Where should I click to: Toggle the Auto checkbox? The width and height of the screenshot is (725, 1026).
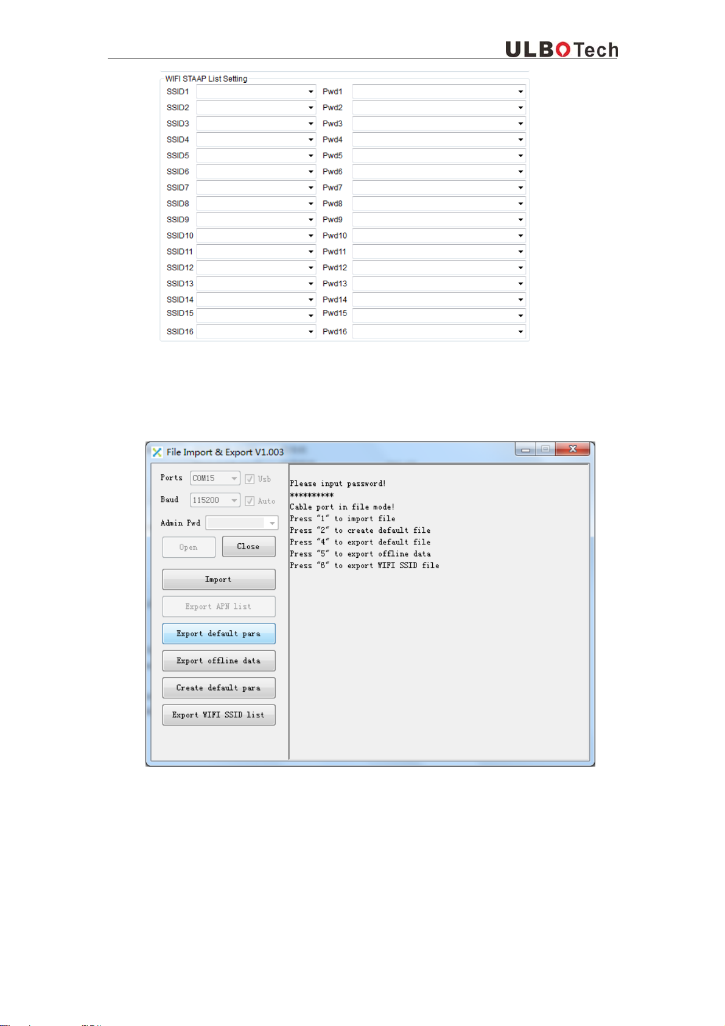coord(250,501)
